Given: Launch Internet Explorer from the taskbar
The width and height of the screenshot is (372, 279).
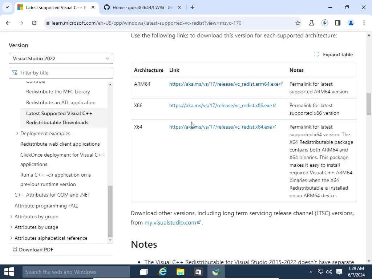Looking at the screenshot, I should pyautogui.click(x=162, y=272).
